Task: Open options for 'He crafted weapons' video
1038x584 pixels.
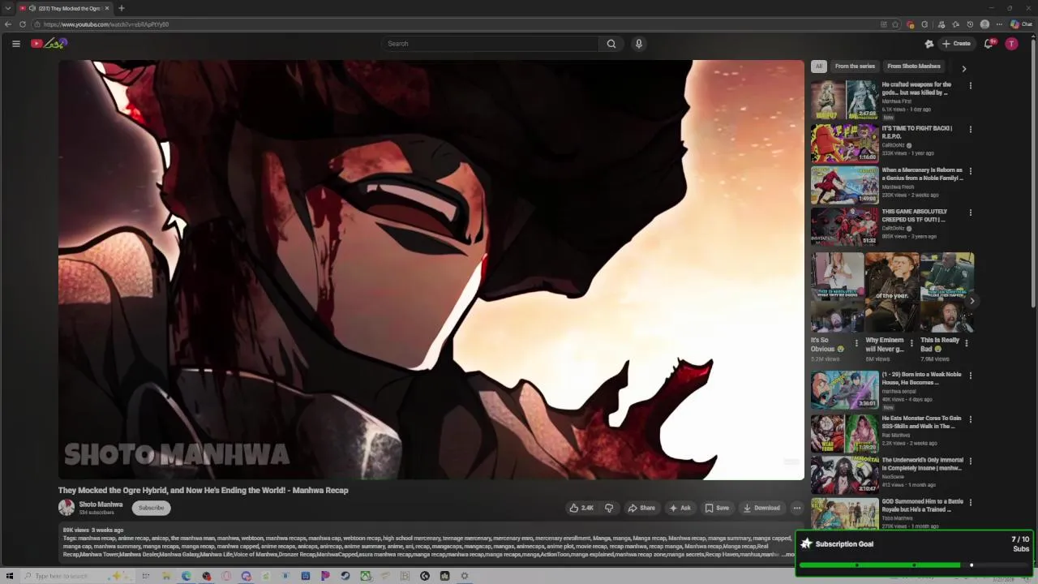Action: 970,86
